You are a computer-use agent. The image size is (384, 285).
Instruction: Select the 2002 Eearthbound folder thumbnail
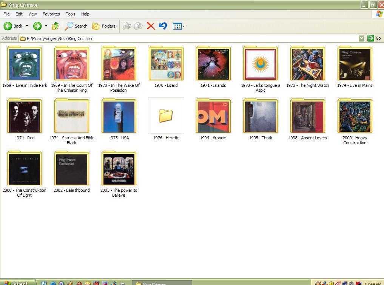pos(72,168)
